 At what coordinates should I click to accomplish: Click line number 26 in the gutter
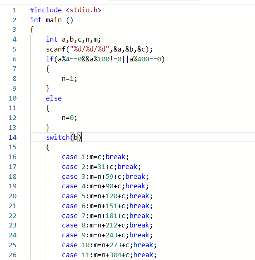tap(12, 255)
